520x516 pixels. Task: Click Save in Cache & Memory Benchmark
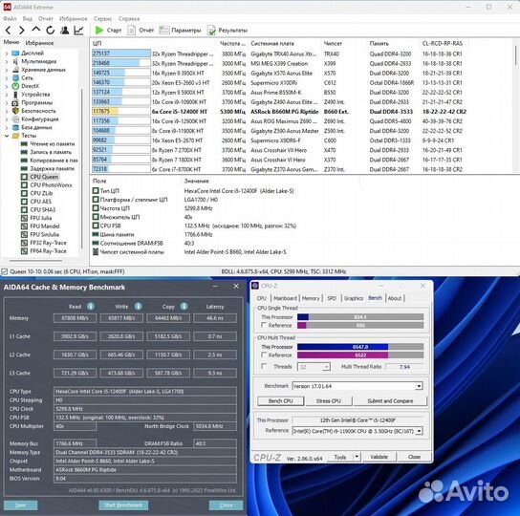[x=21, y=505]
